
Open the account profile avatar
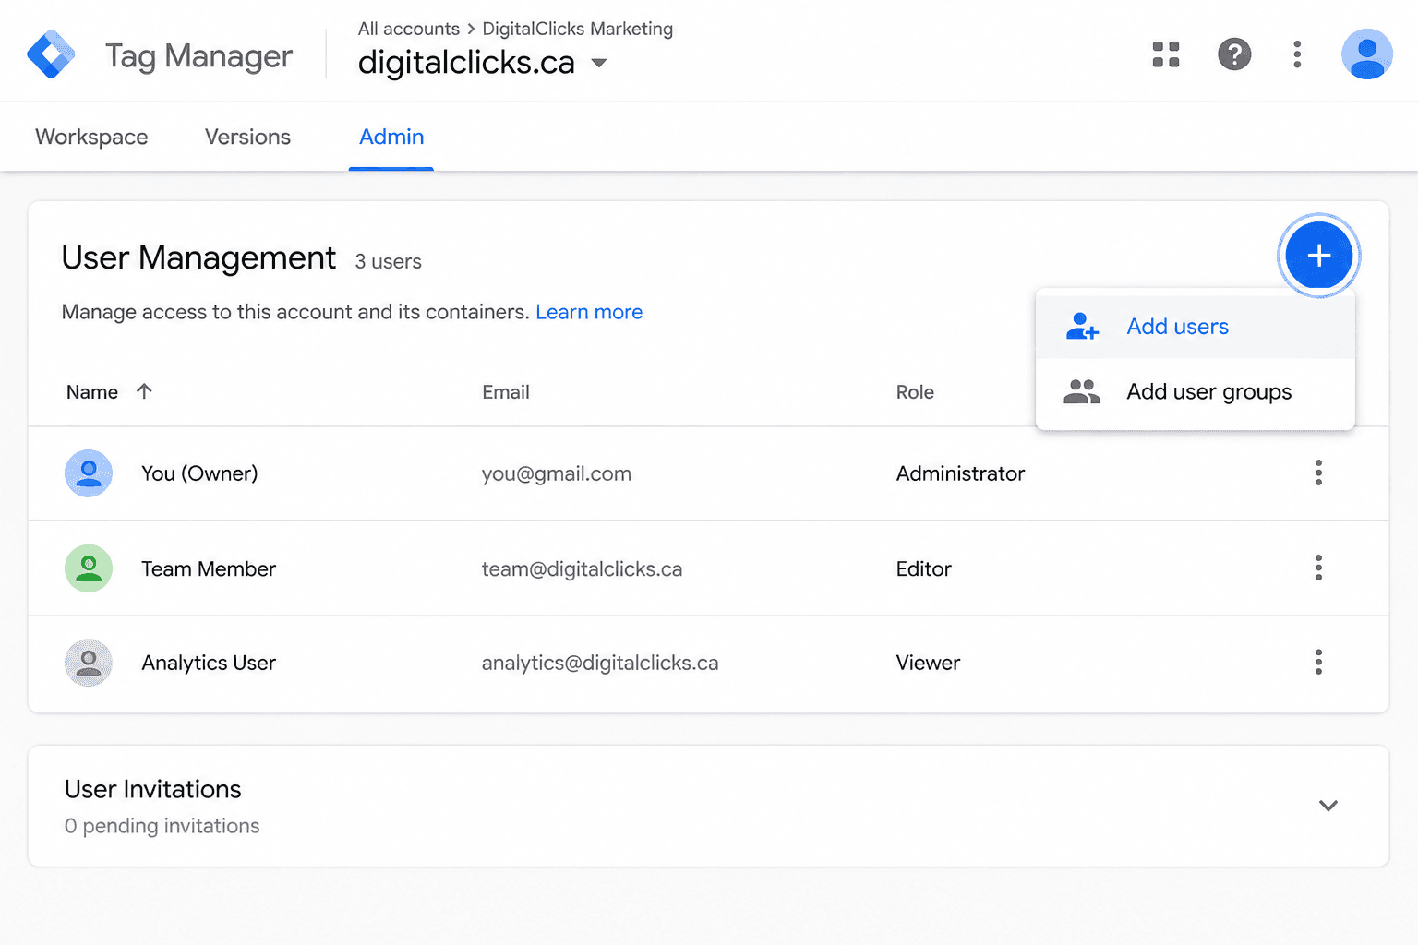1366,54
